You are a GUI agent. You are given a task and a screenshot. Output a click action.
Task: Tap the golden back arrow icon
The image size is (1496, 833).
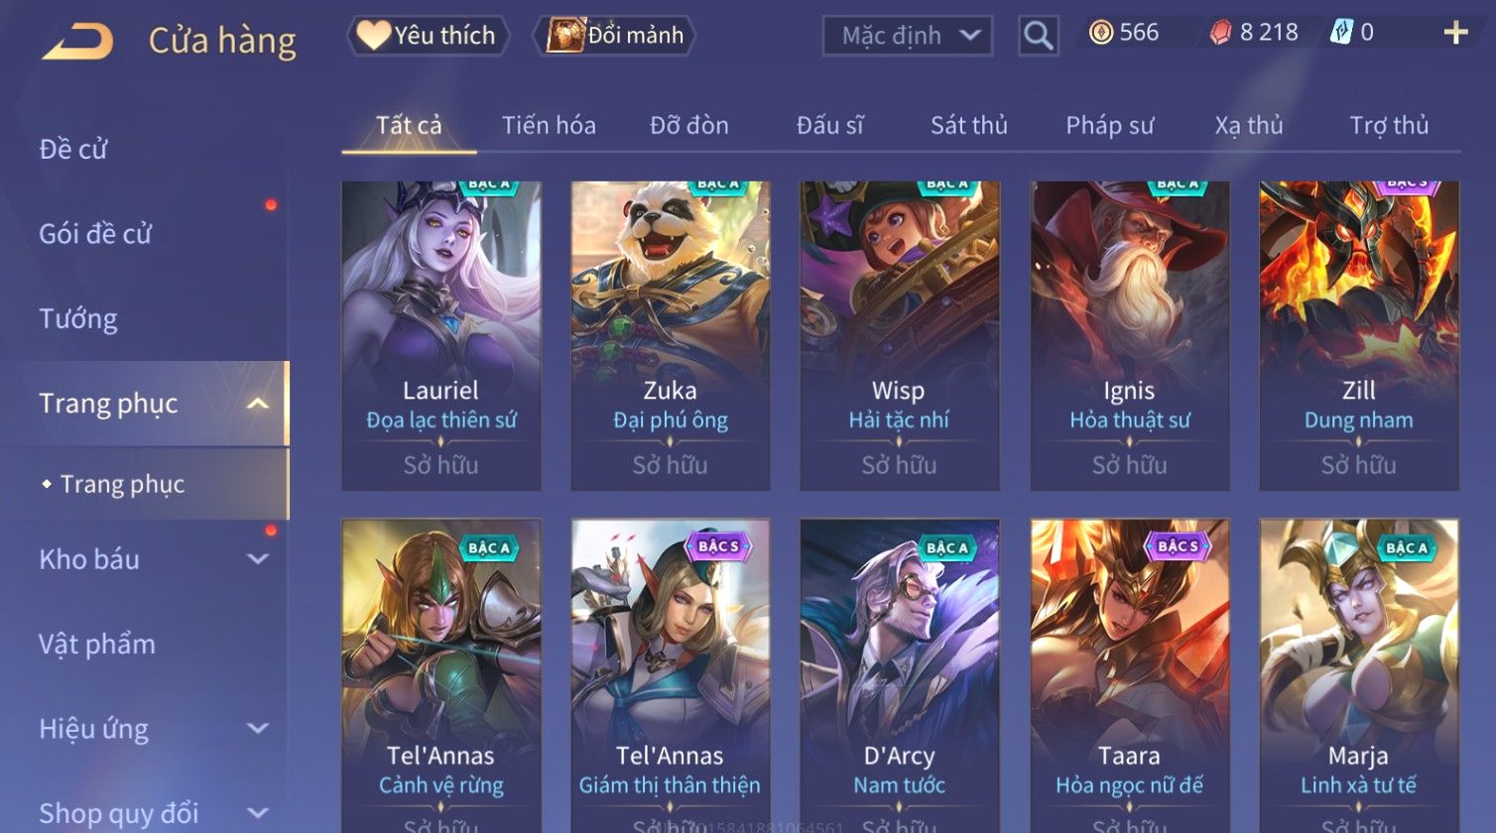pyautogui.click(x=77, y=42)
